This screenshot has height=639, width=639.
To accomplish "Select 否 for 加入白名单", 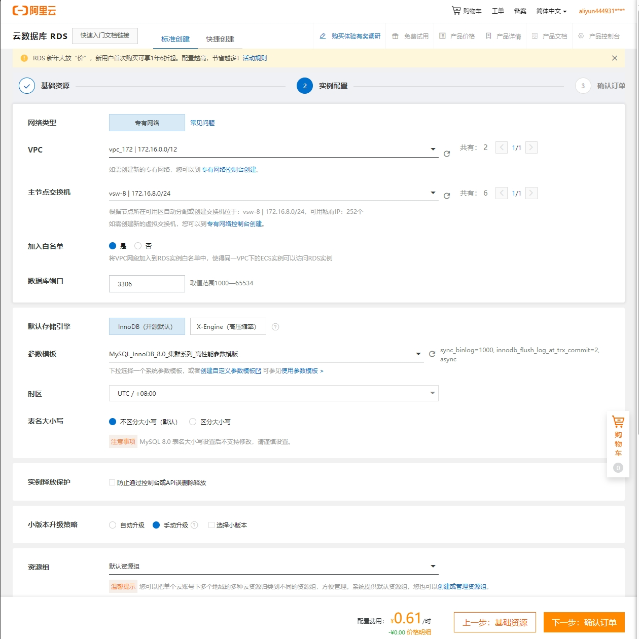I will 138,246.
